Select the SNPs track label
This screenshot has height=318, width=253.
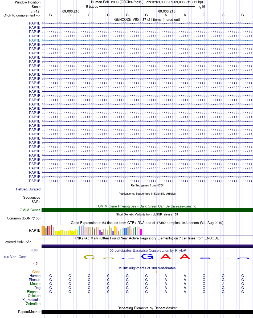coord(36,202)
